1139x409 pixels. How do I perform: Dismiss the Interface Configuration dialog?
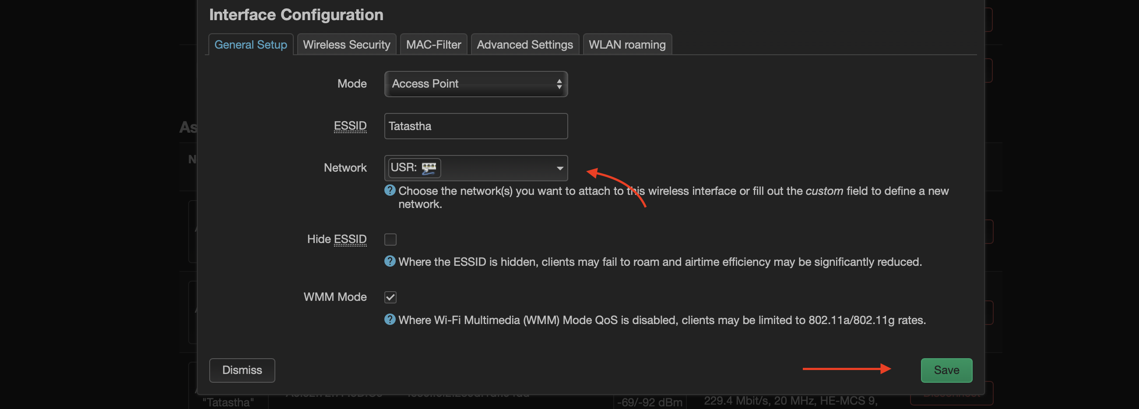[x=242, y=370]
